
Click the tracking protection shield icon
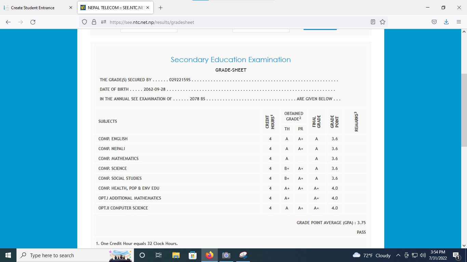click(84, 22)
